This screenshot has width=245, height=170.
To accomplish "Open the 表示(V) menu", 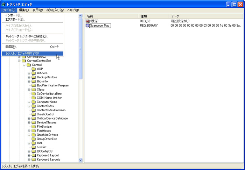I will (38, 10).
